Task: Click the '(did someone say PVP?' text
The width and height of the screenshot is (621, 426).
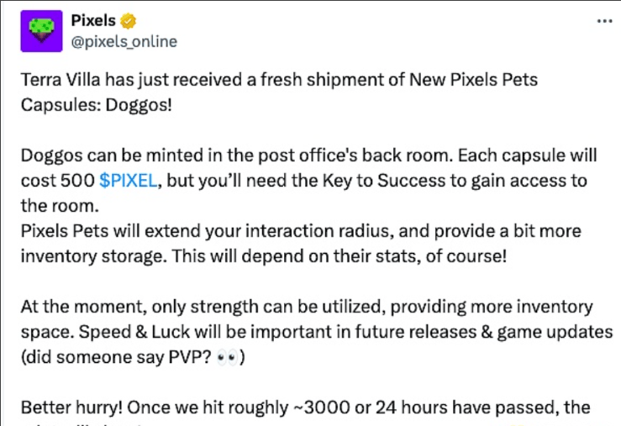Action: (109, 355)
